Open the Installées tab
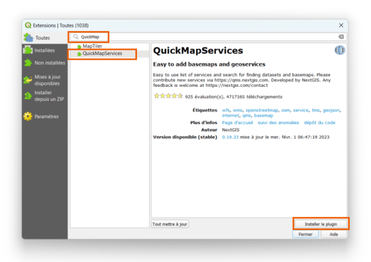The image size is (371, 262). click(x=45, y=50)
